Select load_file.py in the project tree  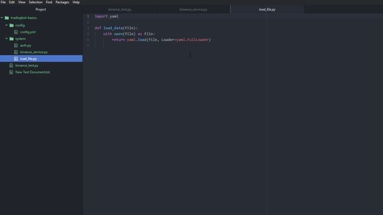(28, 59)
